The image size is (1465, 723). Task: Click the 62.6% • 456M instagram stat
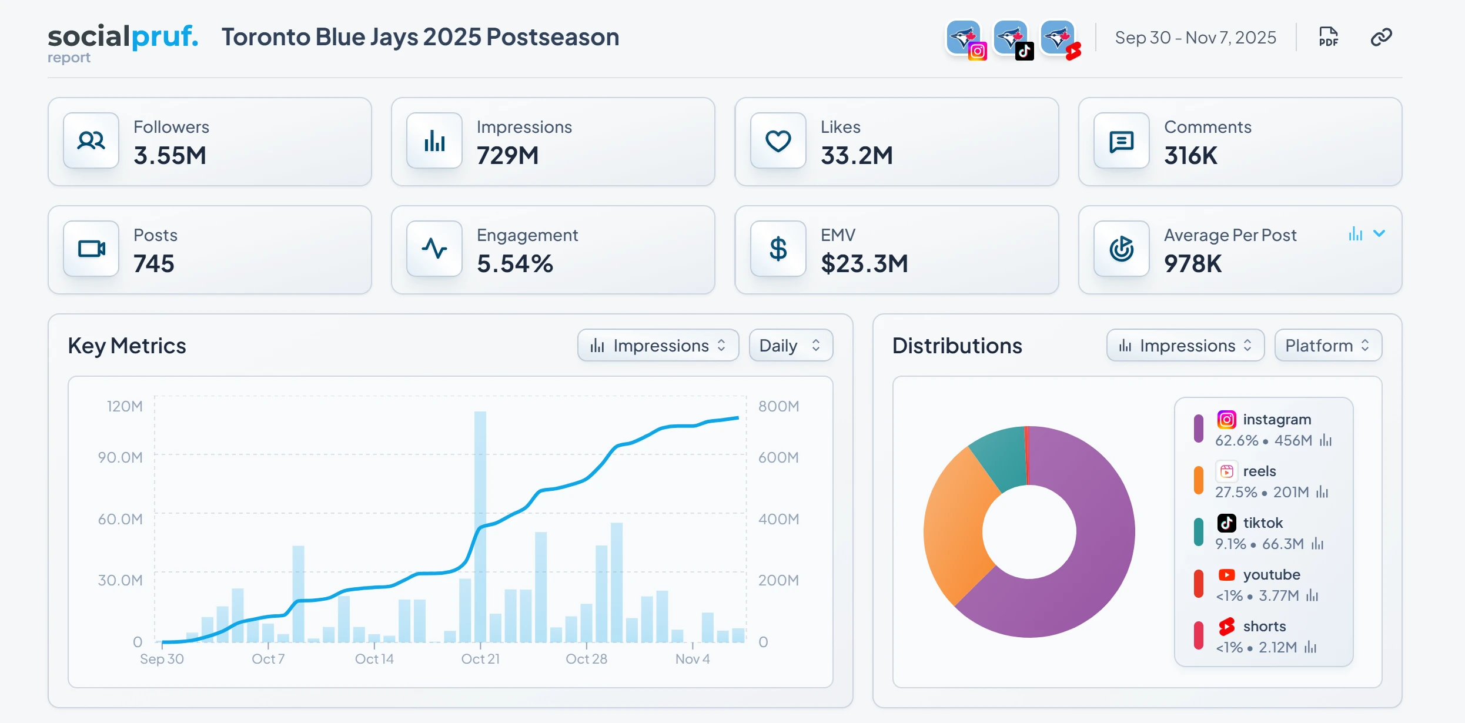point(1263,440)
